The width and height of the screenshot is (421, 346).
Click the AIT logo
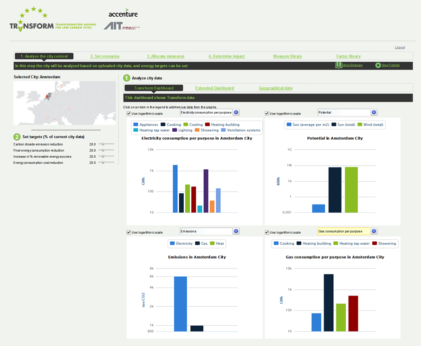pyautogui.click(x=122, y=26)
